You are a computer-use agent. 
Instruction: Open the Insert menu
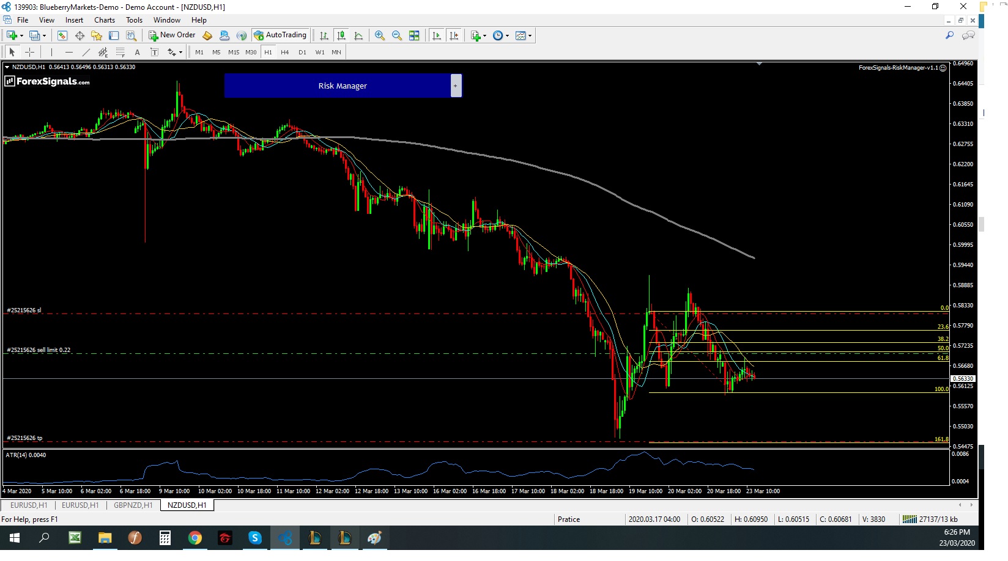pyautogui.click(x=74, y=20)
